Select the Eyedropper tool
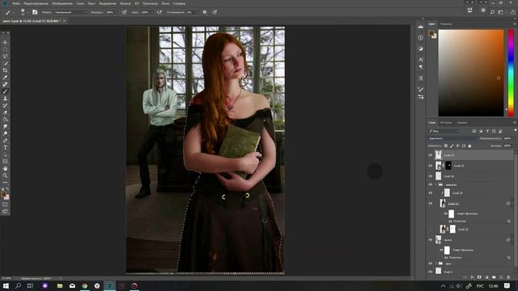Image resolution: width=518 pixels, height=291 pixels. (5, 78)
